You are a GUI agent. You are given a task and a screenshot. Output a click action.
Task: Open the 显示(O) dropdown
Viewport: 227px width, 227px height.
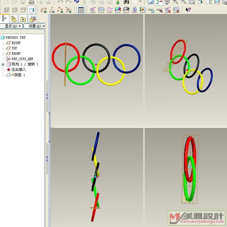[x=11, y=26]
